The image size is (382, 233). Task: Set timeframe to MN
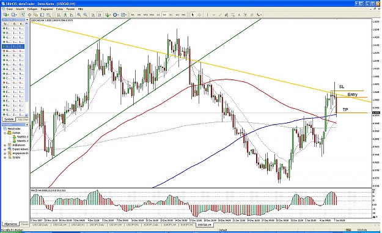click(x=183, y=15)
